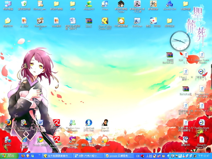Open the My Computer desktop icon

8,5
